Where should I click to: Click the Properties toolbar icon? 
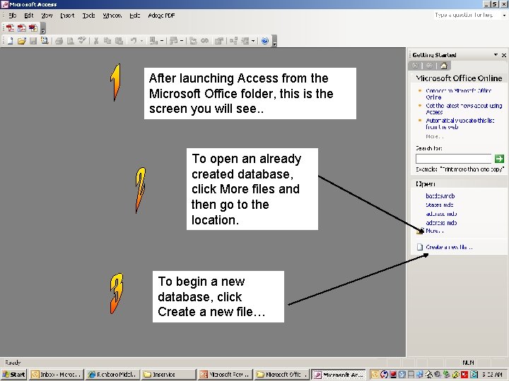[218, 41]
